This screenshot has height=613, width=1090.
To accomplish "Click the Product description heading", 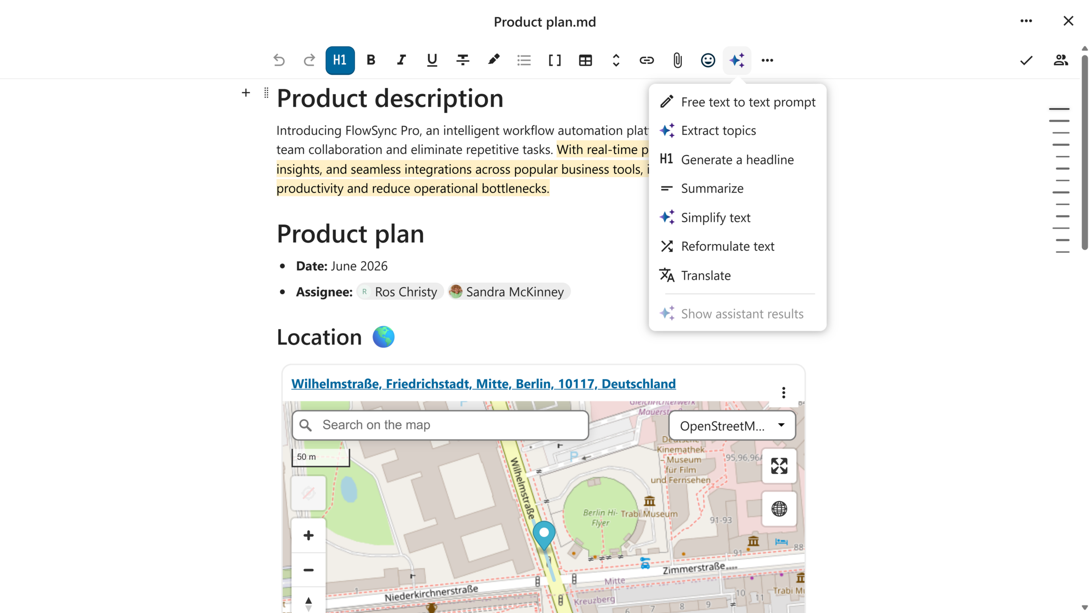I will (390, 98).
